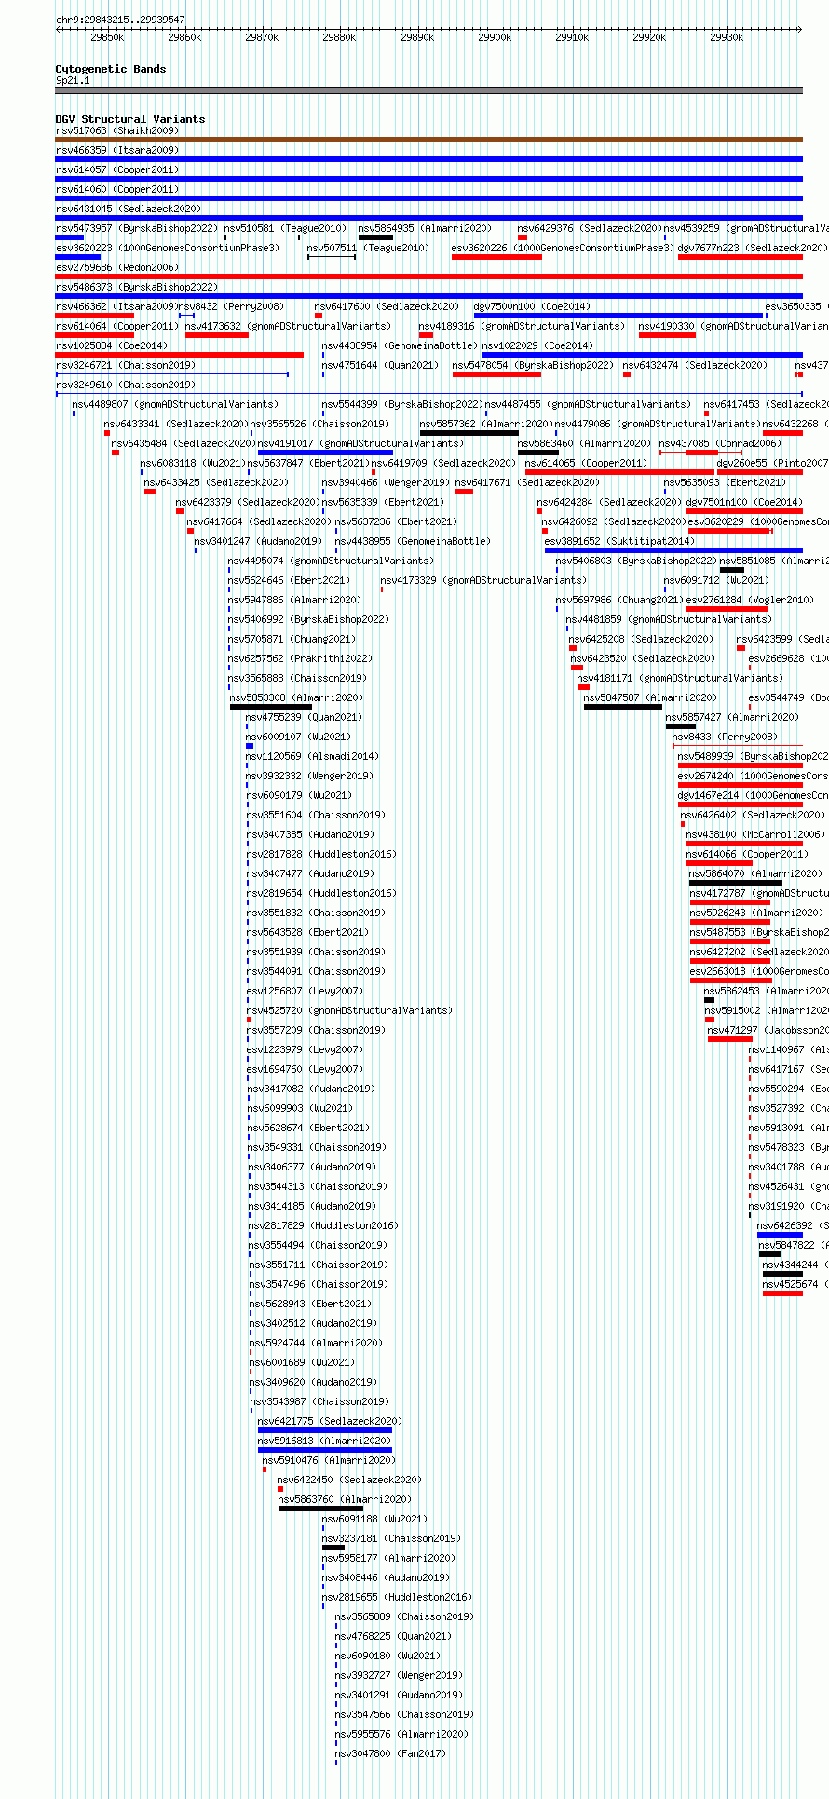Click the 9p21.1 band label
Screen dimensions: 829x1799
pyautogui.click(x=73, y=80)
